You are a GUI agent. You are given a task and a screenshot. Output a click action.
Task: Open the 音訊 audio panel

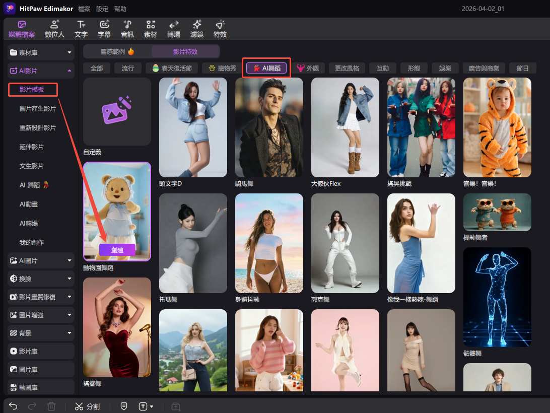tap(127, 29)
